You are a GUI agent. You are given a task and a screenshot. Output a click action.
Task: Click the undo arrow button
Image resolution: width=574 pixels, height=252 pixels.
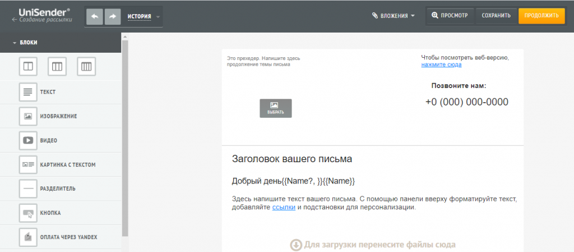tap(94, 17)
